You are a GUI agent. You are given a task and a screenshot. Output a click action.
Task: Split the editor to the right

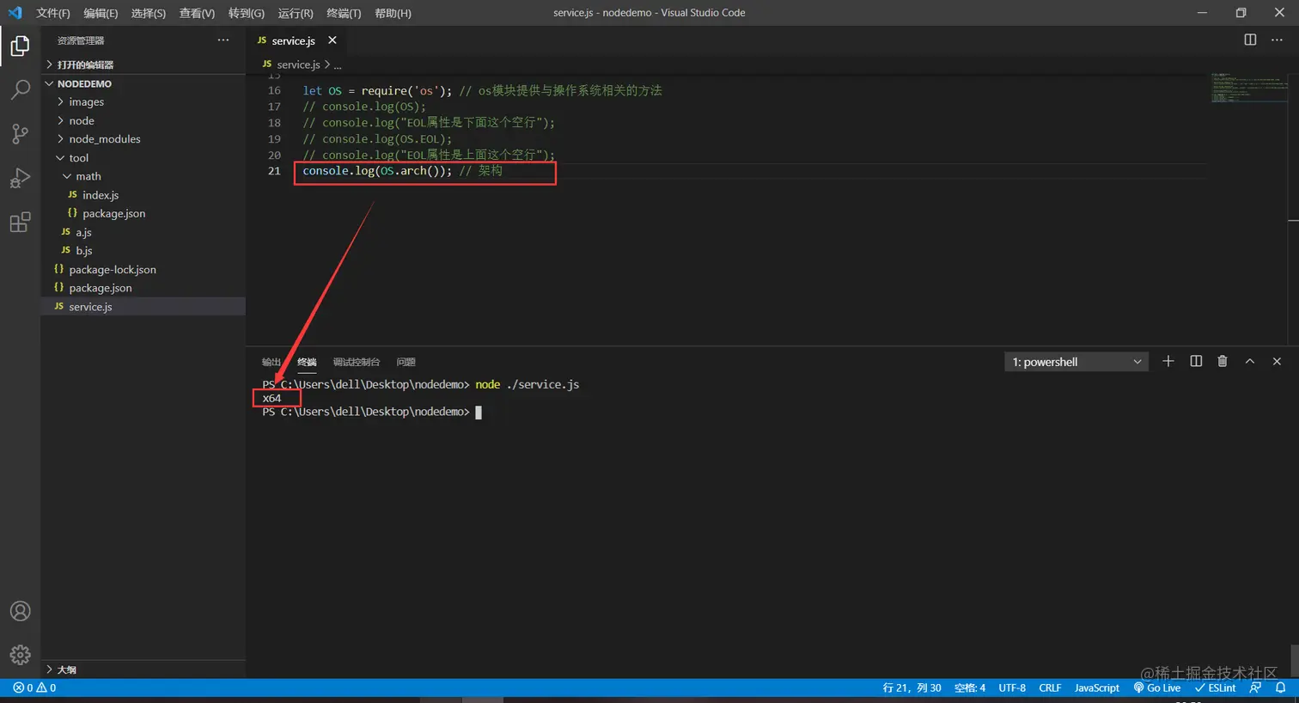[x=1250, y=40]
